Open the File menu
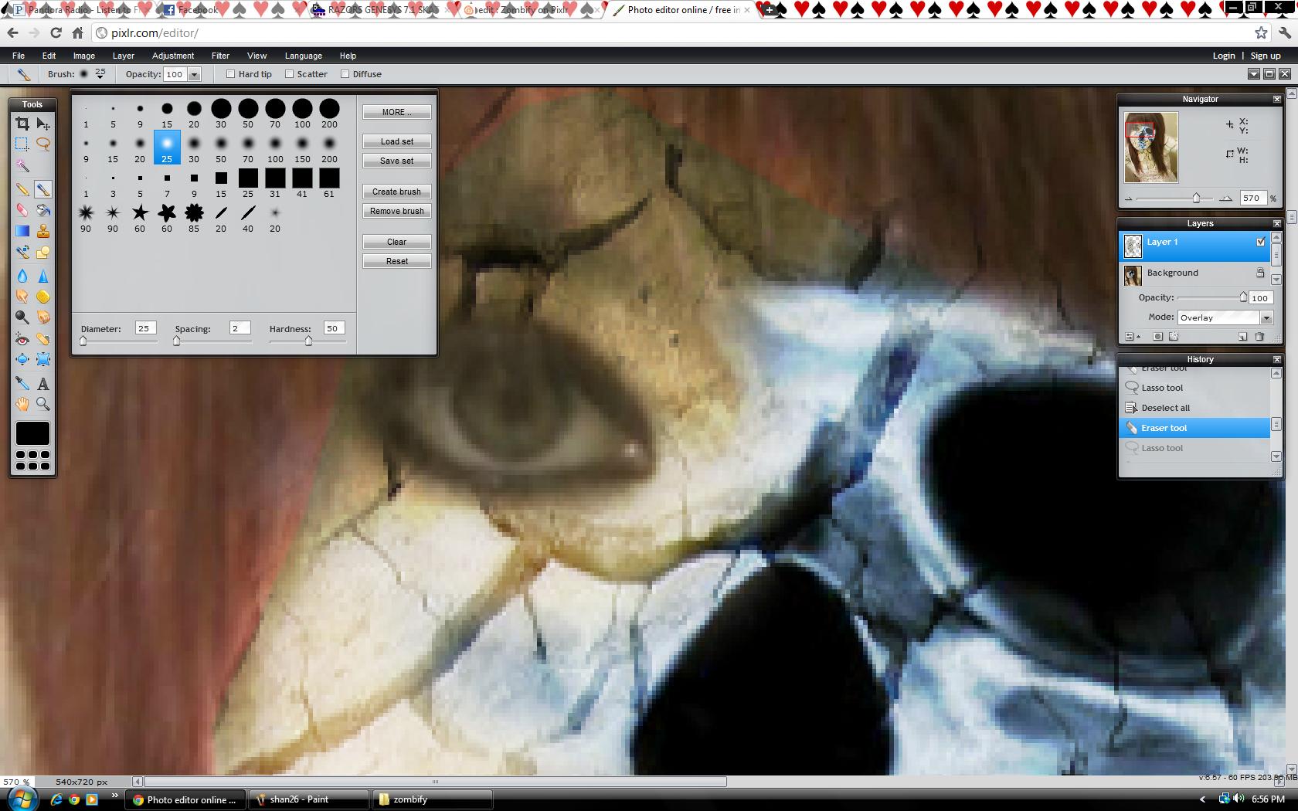Screen dimensions: 1298x811 point(19,56)
